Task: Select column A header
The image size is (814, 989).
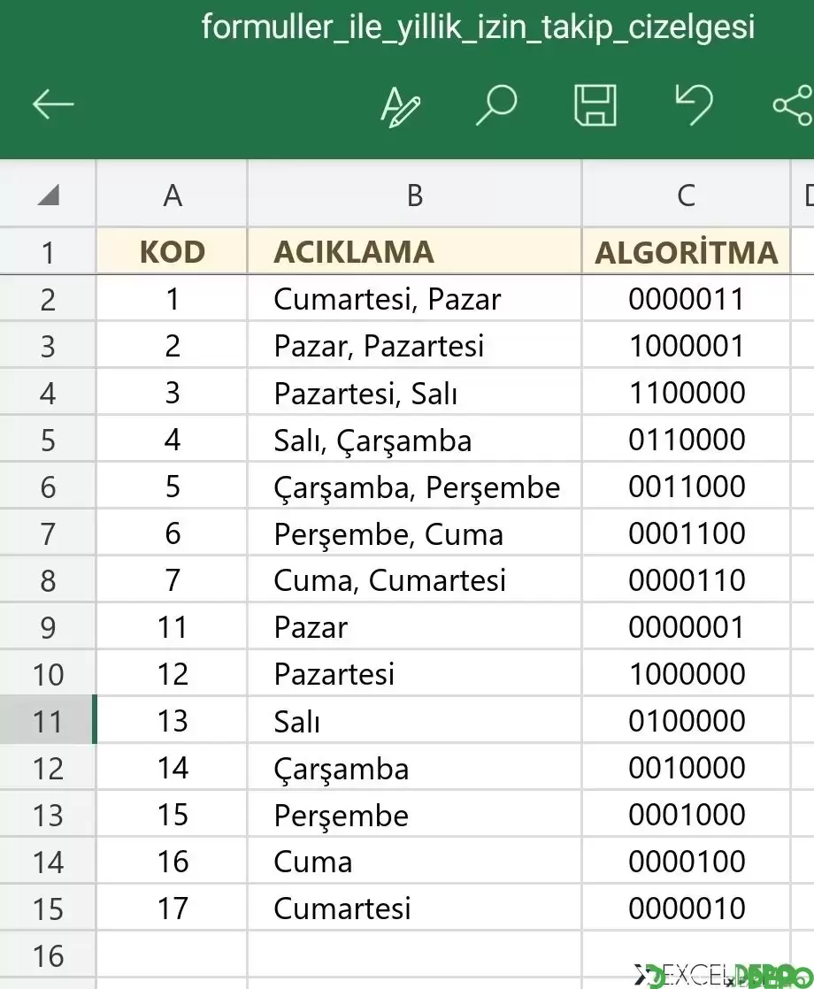Action: [172, 195]
